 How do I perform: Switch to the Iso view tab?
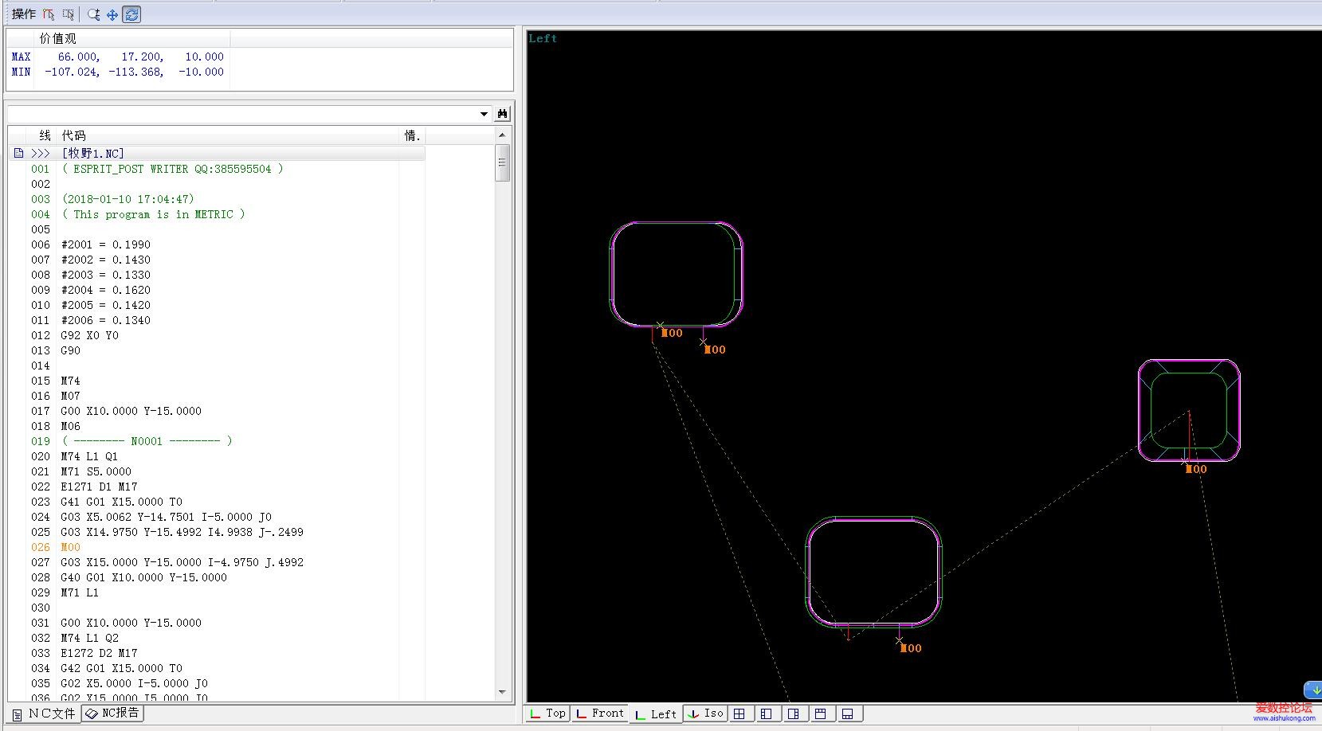coord(706,713)
